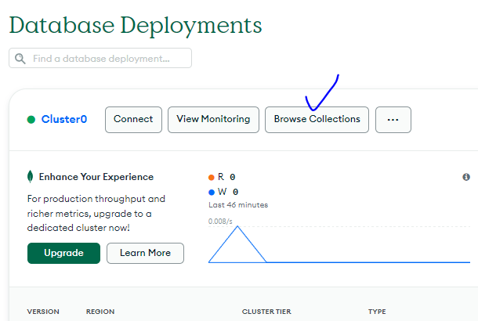This screenshot has width=478, height=321.
Task: Click the green Upgrade button
Action: (x=63, y=253)
